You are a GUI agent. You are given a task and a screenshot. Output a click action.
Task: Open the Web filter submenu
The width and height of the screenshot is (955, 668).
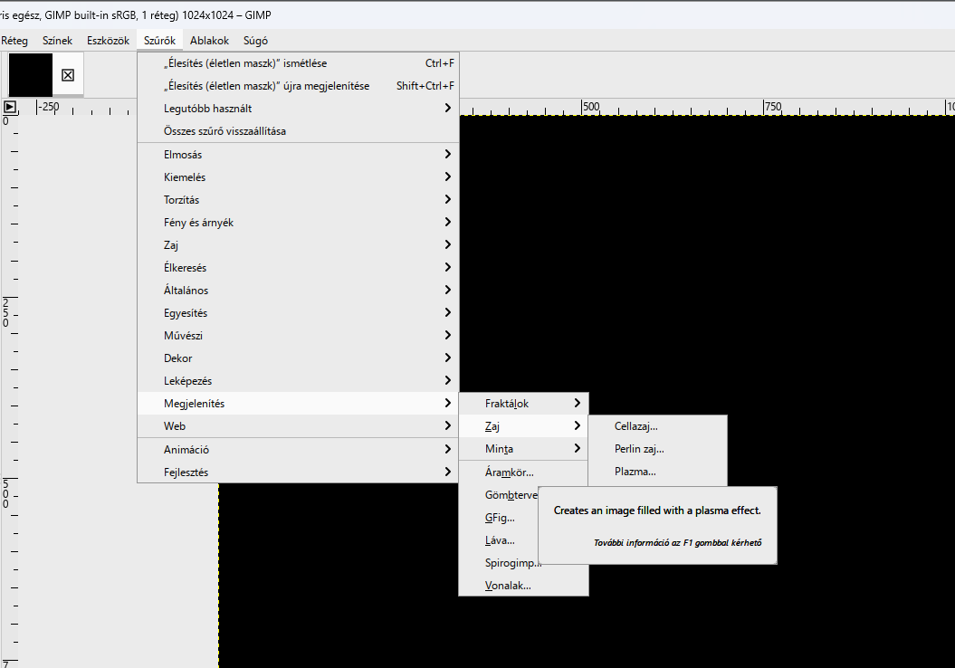click(x=298, y=426)
